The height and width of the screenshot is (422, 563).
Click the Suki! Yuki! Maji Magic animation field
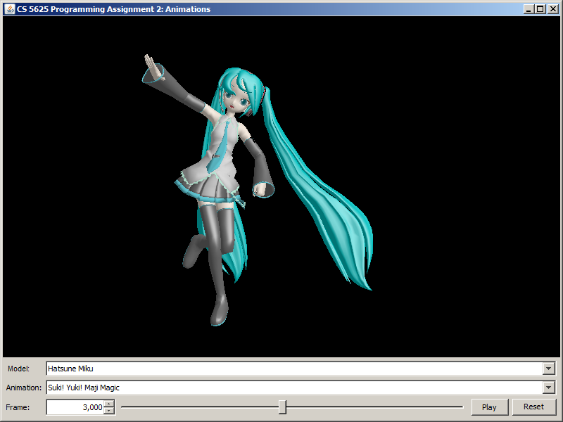[x=294, y=388]
